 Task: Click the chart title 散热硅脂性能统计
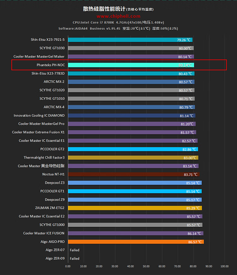[104, 9]
